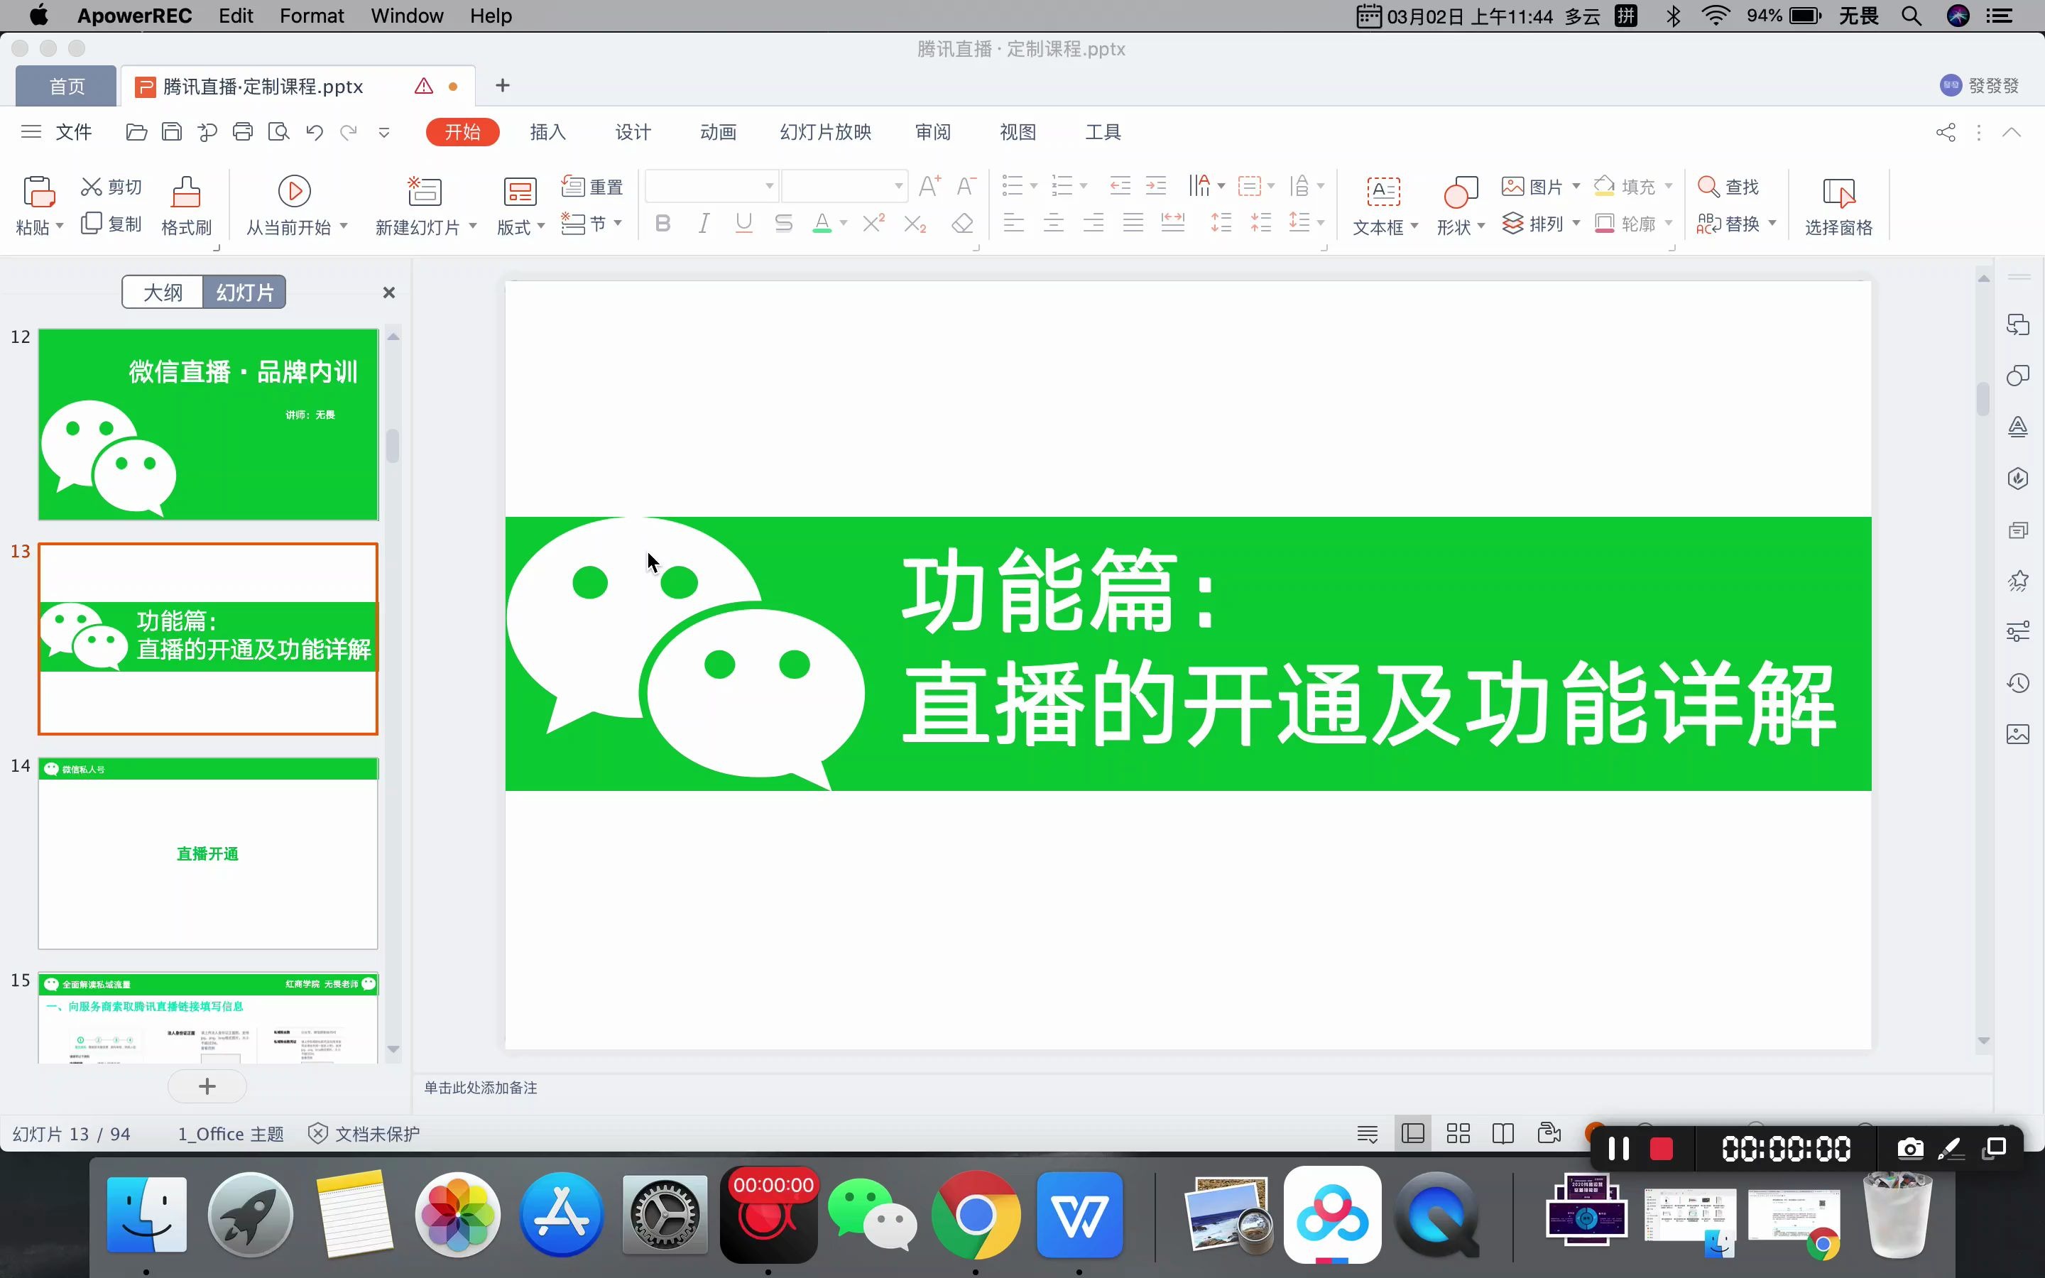Screen dimensions: 2045x1278
Task: Add a new document tab with plus
Action: (503, 85)
